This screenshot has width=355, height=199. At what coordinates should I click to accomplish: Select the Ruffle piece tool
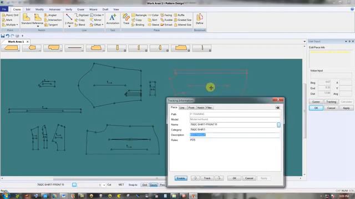(x=179, y=15)
